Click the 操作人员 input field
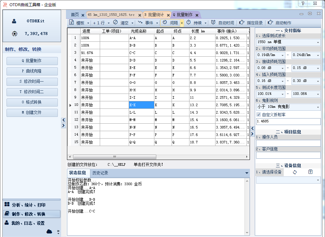Screen dimensions: 325x237 (x=288, y=143)
